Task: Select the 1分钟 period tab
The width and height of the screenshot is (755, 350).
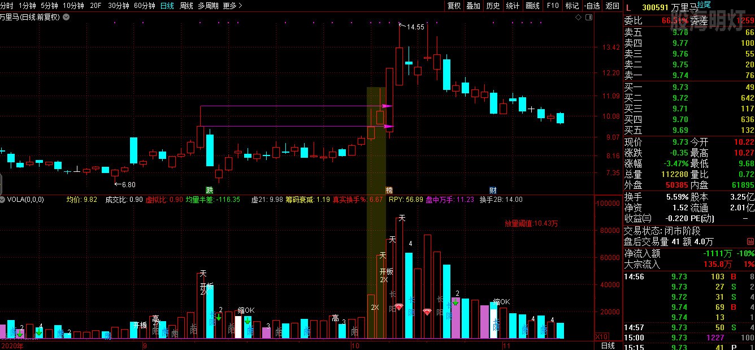Action: [27, 6]
